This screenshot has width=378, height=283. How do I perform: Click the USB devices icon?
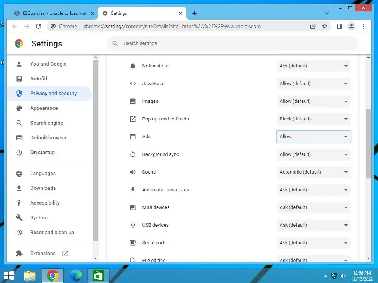(133, 225)
